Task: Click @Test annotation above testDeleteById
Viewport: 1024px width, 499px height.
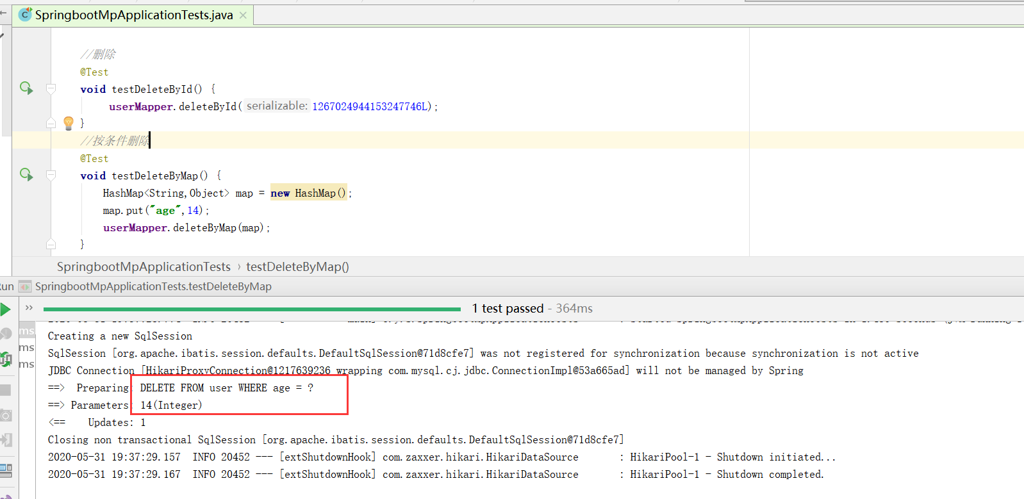Action: coord(94,72)
